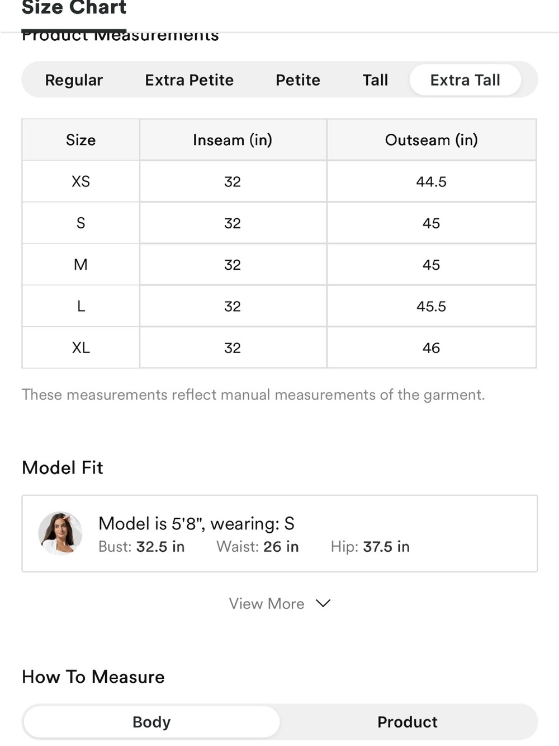Select the XS size row
Viewport: 559px width, 746px height.
tap(279, 181)
